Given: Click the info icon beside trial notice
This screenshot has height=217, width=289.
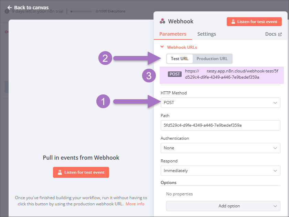Looking at the screenshot, I should pos(7,11).
